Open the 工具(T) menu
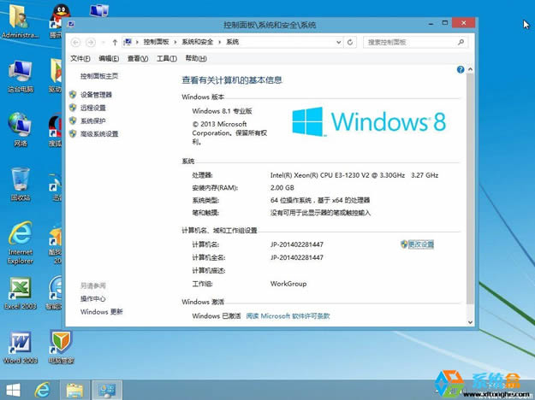Viewport: 535px width, 400px height. coord(166,58)
